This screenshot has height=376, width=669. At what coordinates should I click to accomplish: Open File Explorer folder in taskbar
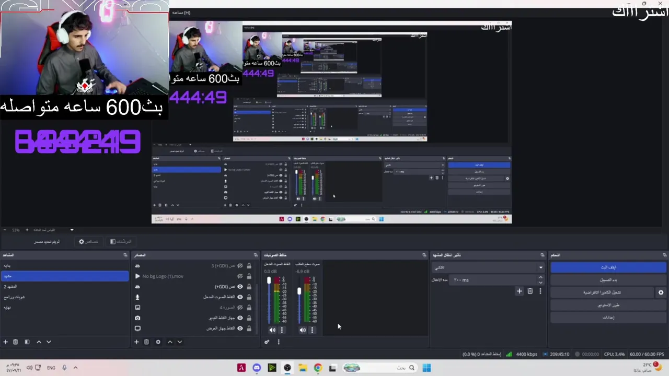click(x=302, y=368)
